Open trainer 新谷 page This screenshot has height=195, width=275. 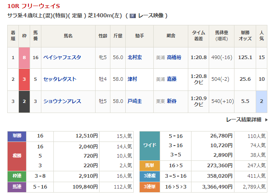171,101
